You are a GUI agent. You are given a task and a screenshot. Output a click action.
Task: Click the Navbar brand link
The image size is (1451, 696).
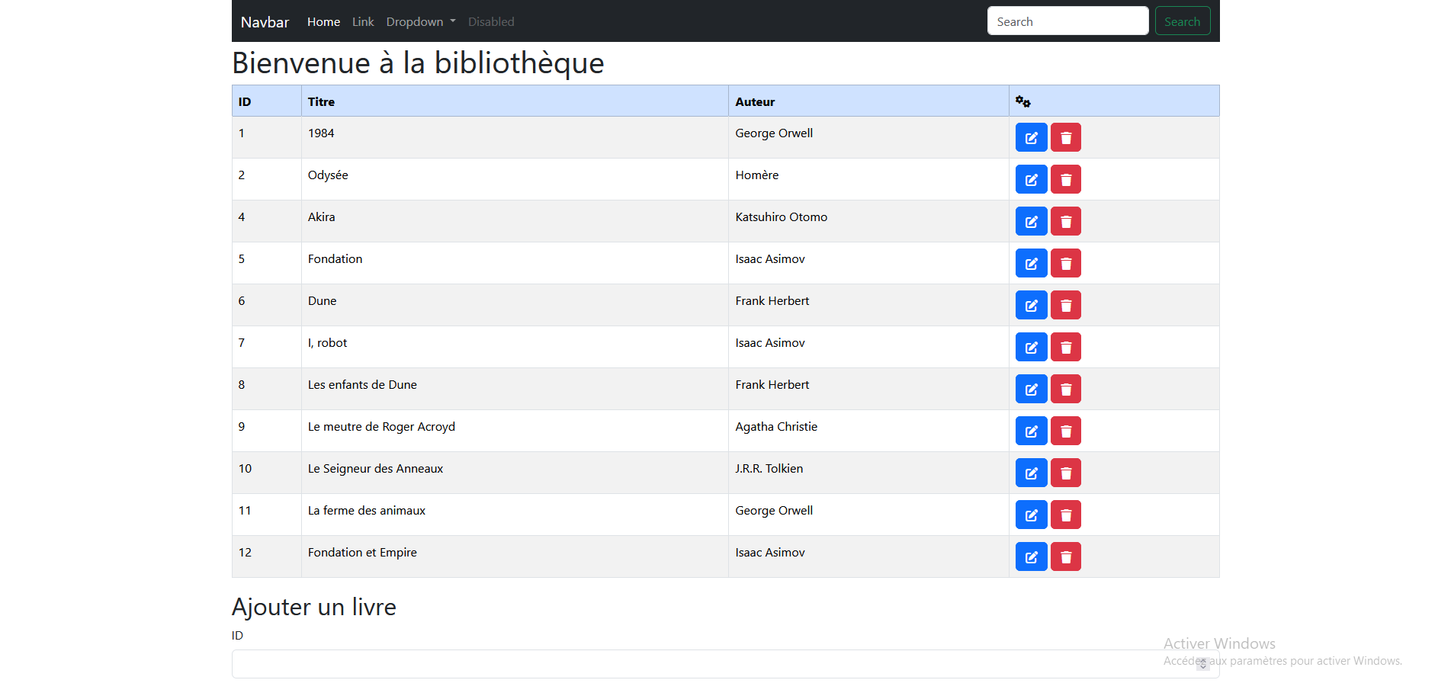coord(265,22)
